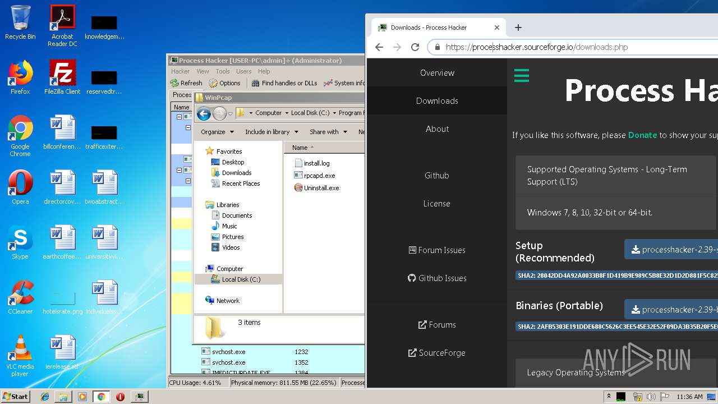The image size is (718, 404).
Task: Expand the Computer breadcrumb dropdown arrow
Action: point(286,113)
